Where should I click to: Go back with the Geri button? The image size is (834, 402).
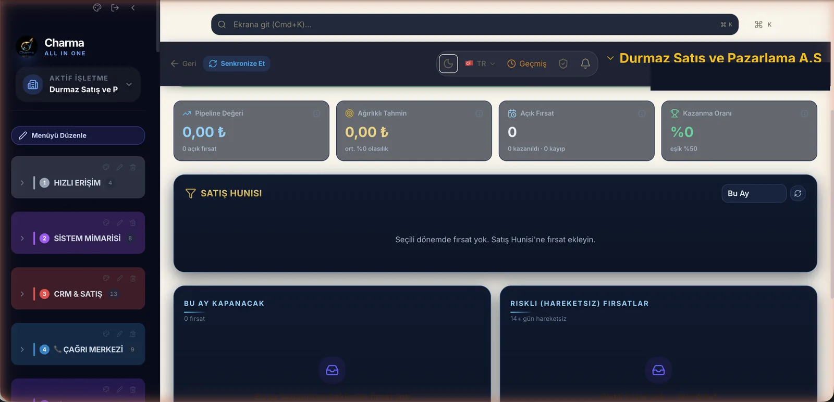pyautogui.click(x=183, y=64)
